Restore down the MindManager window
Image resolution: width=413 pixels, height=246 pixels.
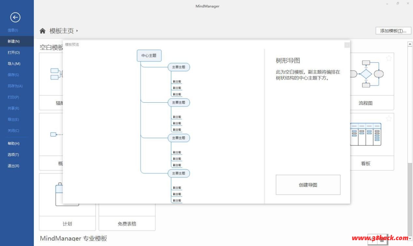pyautogui.click(x=398, y=4)
